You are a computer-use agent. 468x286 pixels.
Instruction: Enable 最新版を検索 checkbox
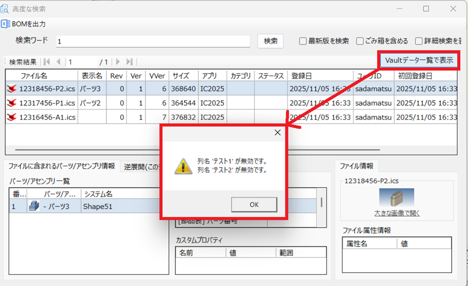303,41
